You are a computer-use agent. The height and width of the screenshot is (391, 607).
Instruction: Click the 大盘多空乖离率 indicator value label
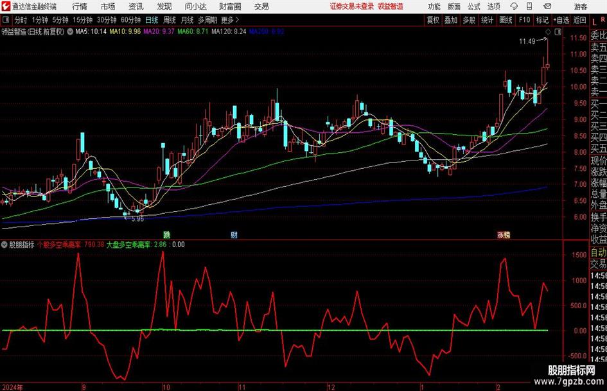point(136,245)
